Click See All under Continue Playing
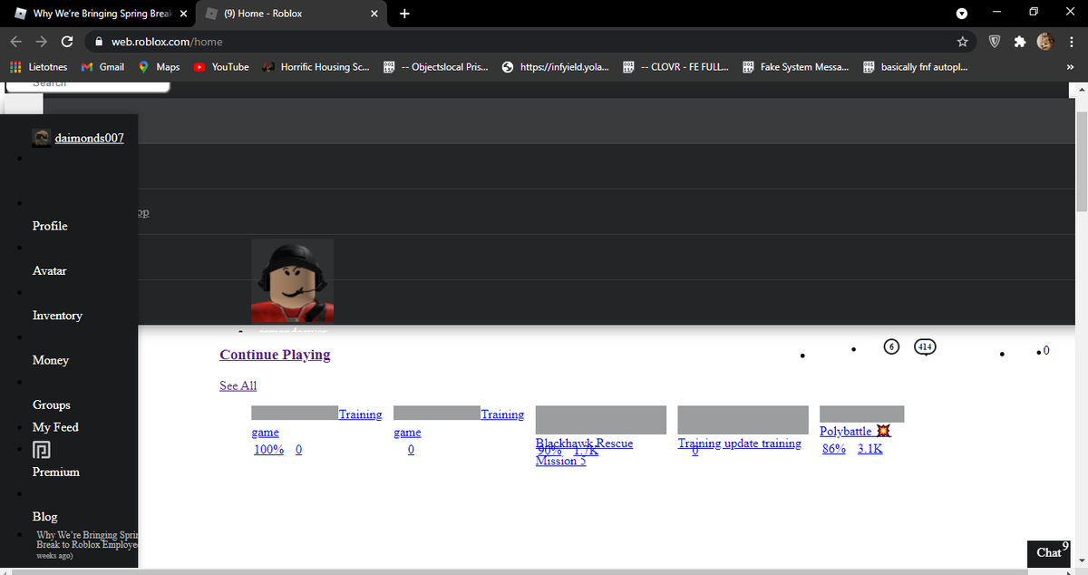Image resolution: width=1088 pixels, height=575 pixels. (238, 385)
